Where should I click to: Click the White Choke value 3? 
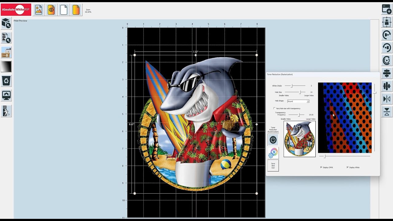coord(311,86)
